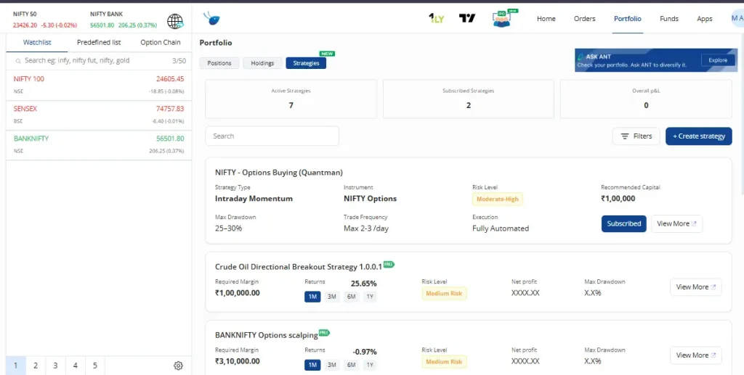Switch to watchlist page 5
The width and height of the screenshot is (744, 375).
pos(95,366)
